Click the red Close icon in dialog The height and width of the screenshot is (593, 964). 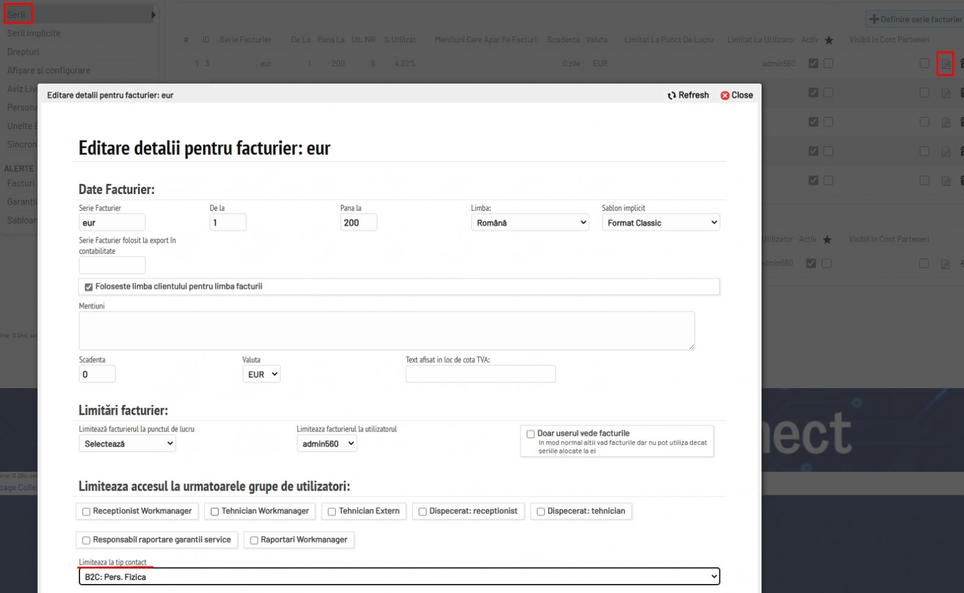pos(725,95)
